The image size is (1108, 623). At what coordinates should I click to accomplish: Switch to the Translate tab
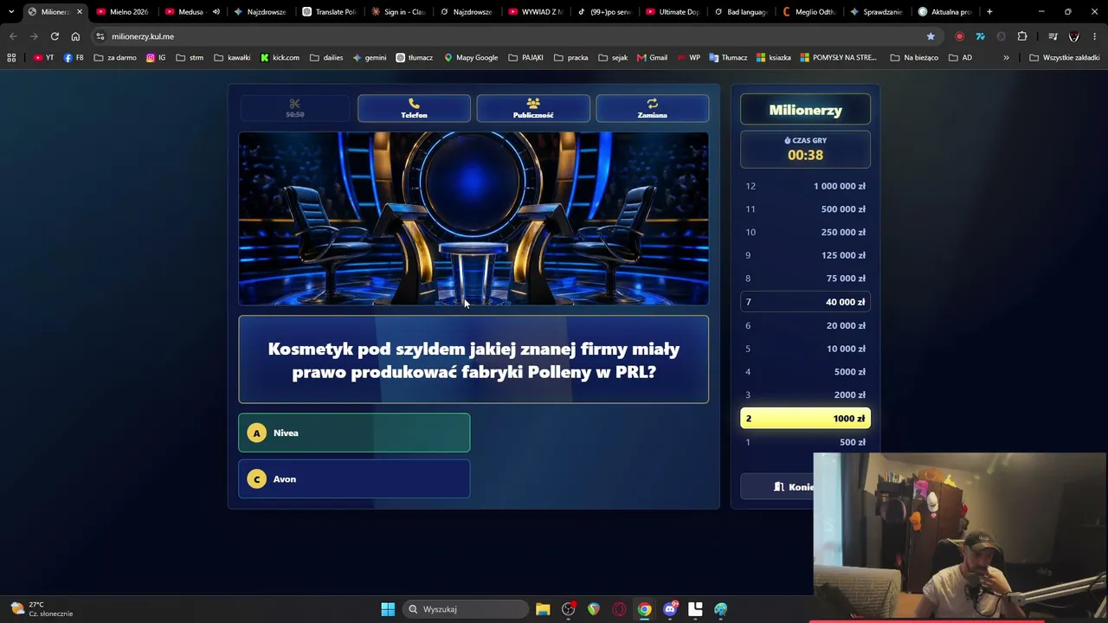[329, 12]
